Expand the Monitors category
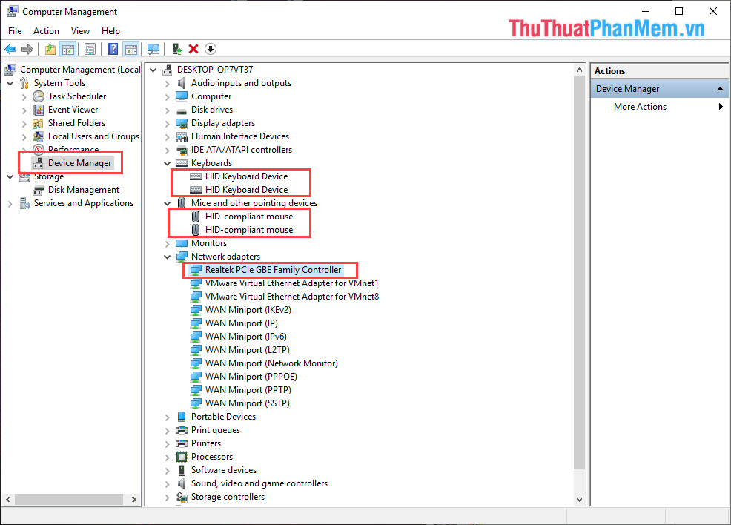Image resolution: width=731 pixels, height=525 pixels. [x=167, y=242]
